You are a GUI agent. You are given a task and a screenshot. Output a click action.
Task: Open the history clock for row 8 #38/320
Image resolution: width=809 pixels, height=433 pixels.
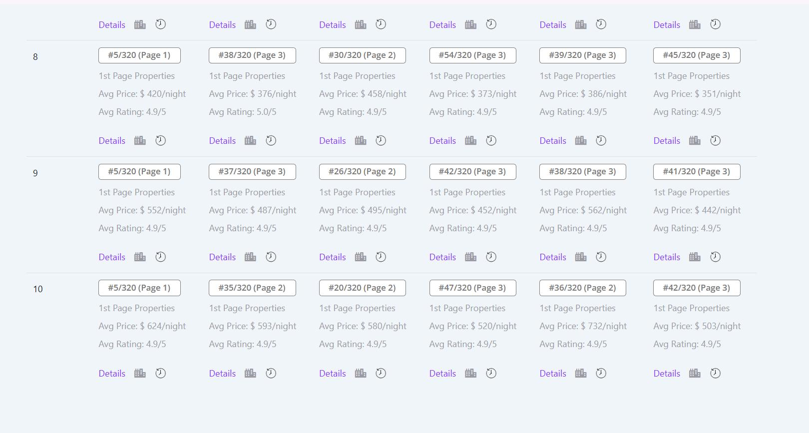(x=271, y=140)
